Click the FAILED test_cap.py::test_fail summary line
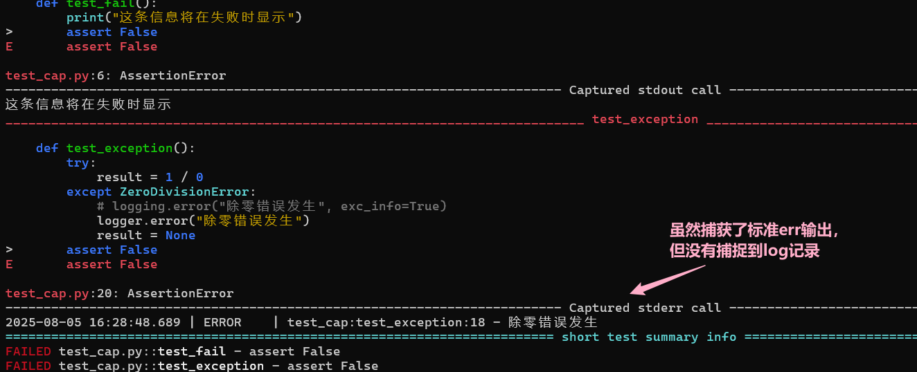The width and height of the screenshot is (917, 372). coord(172,351)
